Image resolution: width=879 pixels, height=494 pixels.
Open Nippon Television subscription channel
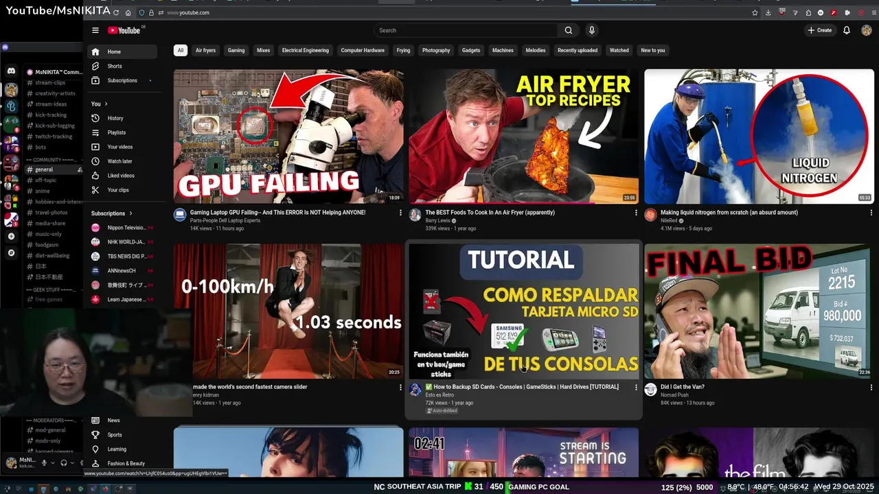pos(122,227)
